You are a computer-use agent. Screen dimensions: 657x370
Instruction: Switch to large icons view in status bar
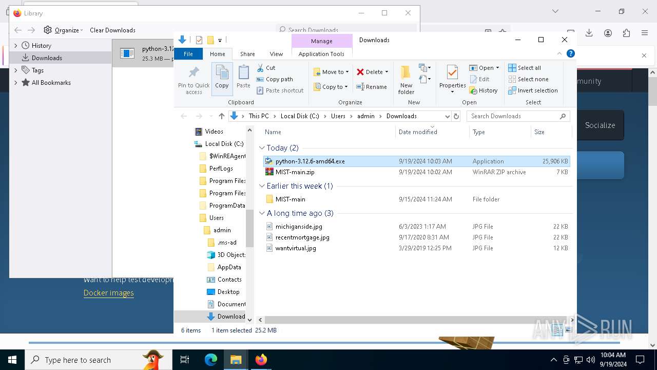click(568, 330)
